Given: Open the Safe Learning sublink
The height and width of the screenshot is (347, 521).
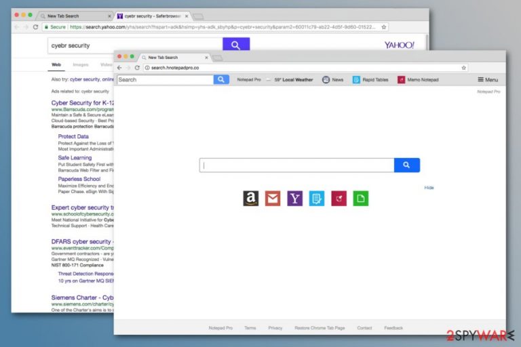Looking at the screenshot, I should click(75, 158).
